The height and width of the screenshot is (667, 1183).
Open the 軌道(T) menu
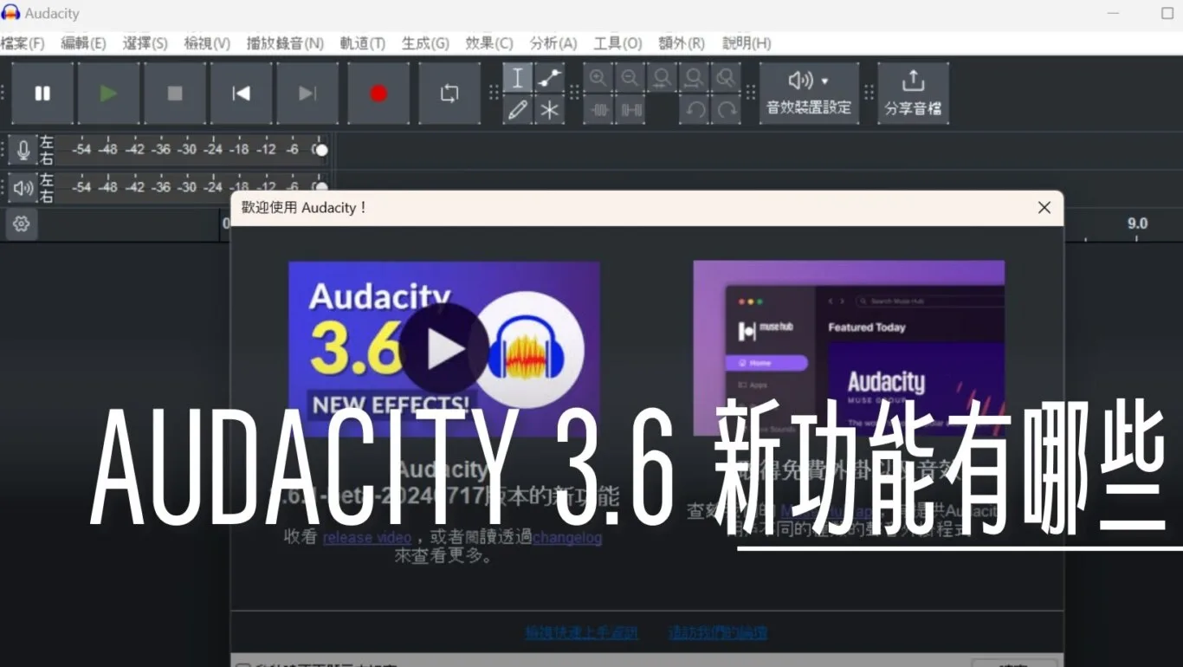pos(362,43)
